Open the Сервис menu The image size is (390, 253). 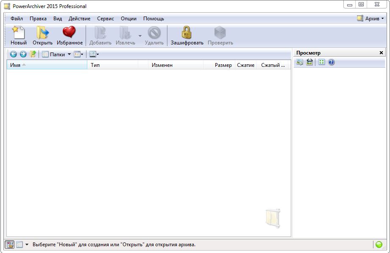pyautogui.click(x=106, y=19)
